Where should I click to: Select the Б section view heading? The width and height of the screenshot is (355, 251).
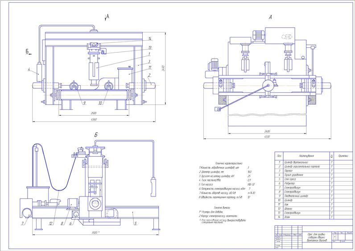96,135
